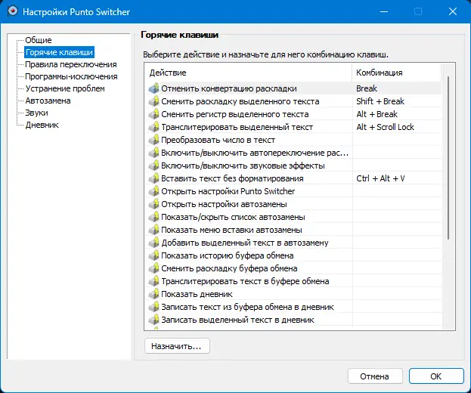Screen dimensions: 471x393
Task: Open 'Устранение проблем' settings page
Action: (x=64, y=88)
